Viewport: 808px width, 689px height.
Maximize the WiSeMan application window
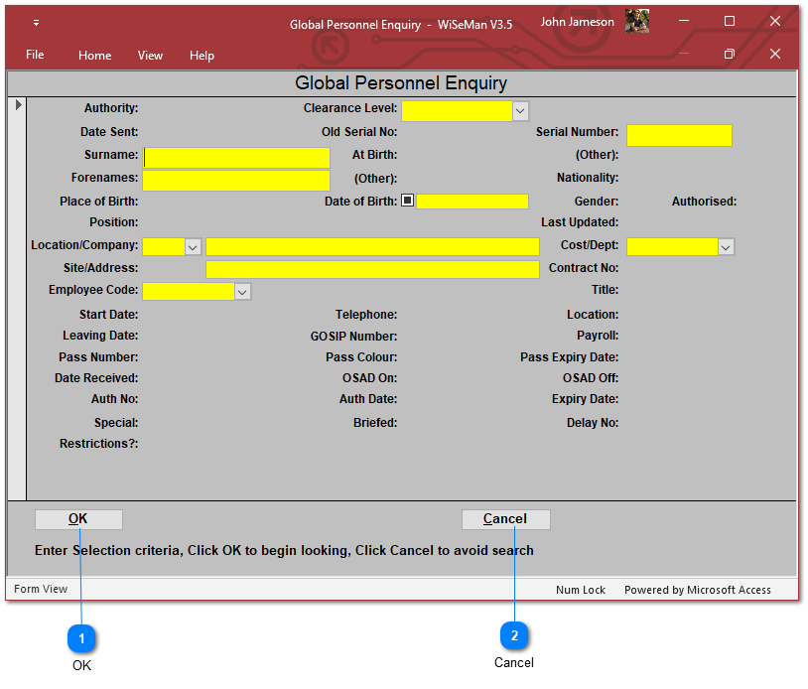click(x=730, y=22)
